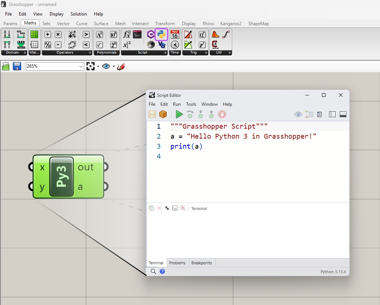Open the Run menu in Script Editor
This screenshot has width=380, height=305.
tap(177, 104)
